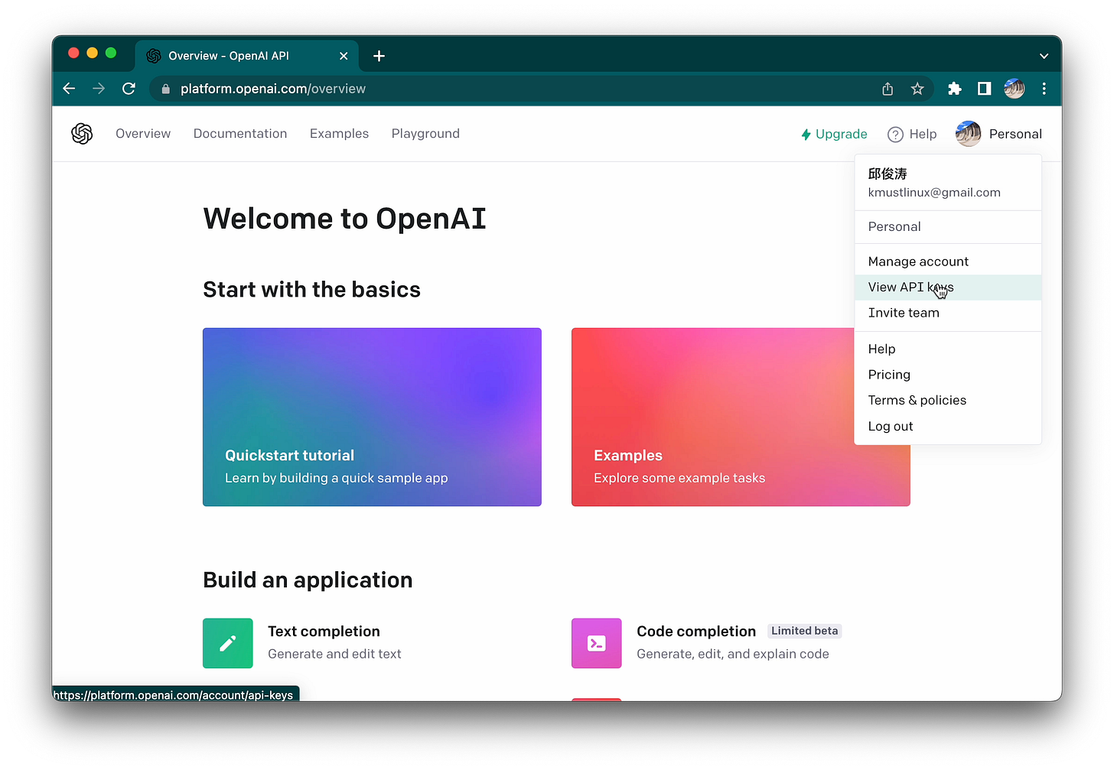The image size is (1114, 770).
Task: Open the Playground nav item
Action: pos(425,134)
